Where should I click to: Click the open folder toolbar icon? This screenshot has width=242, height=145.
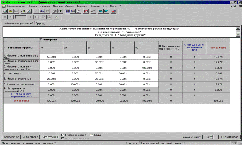coord(10,11)
